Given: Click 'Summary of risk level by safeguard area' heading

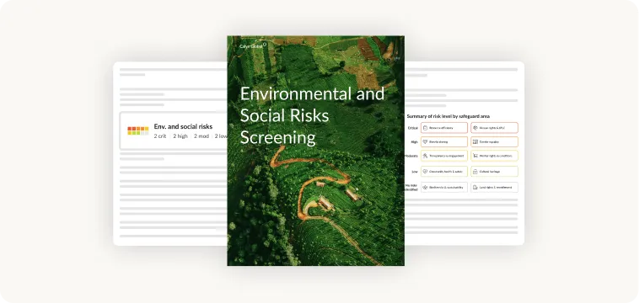Looking at the screenshot, I should pyautogui.click(x=448, y=116).
